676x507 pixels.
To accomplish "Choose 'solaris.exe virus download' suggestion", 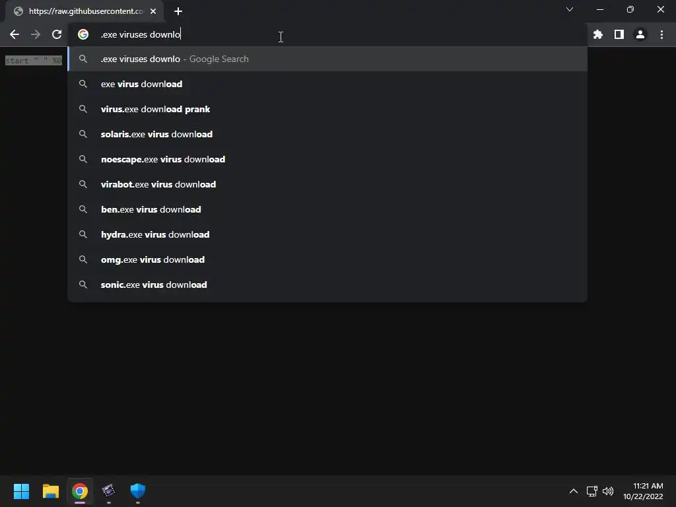I will pos(327,134).
